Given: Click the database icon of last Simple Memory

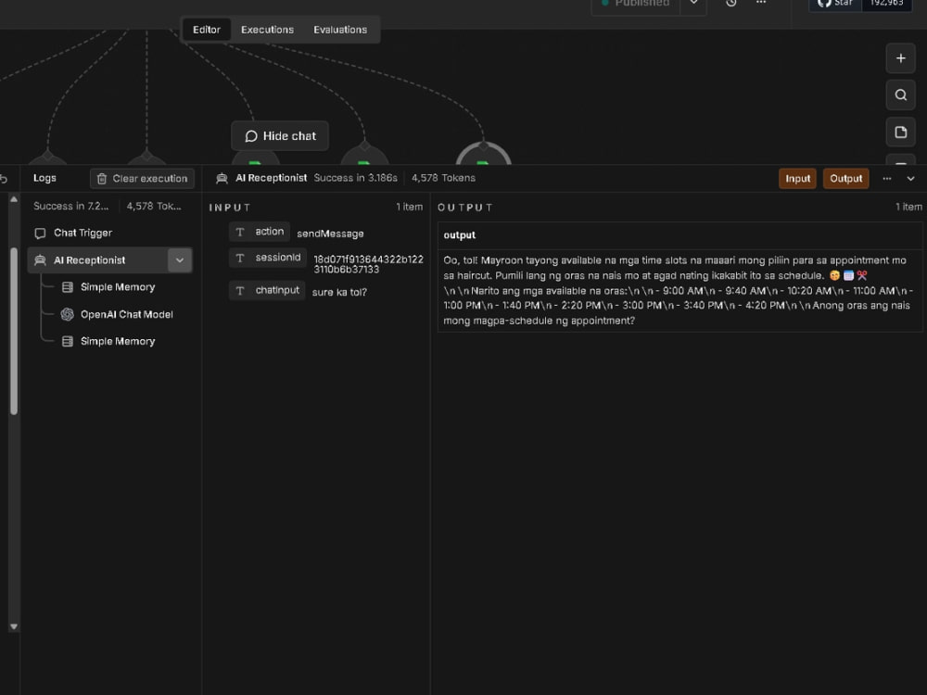Looking at the screenshot, I should 68,342.
